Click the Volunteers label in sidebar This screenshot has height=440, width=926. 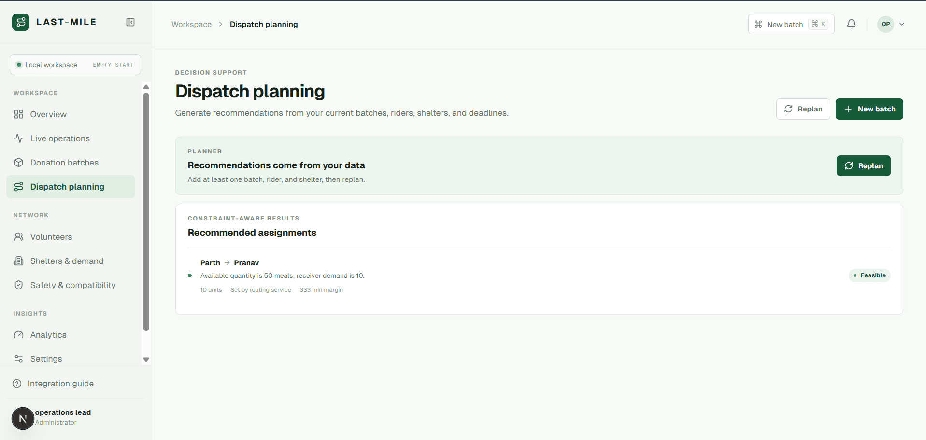(51, 237)
